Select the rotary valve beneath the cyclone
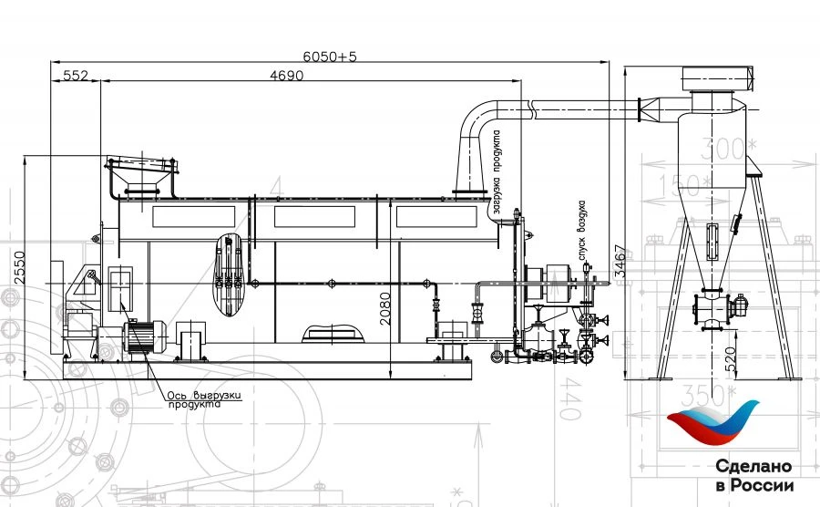This screenshot has height=507, width=820. (x=718, y=308)
